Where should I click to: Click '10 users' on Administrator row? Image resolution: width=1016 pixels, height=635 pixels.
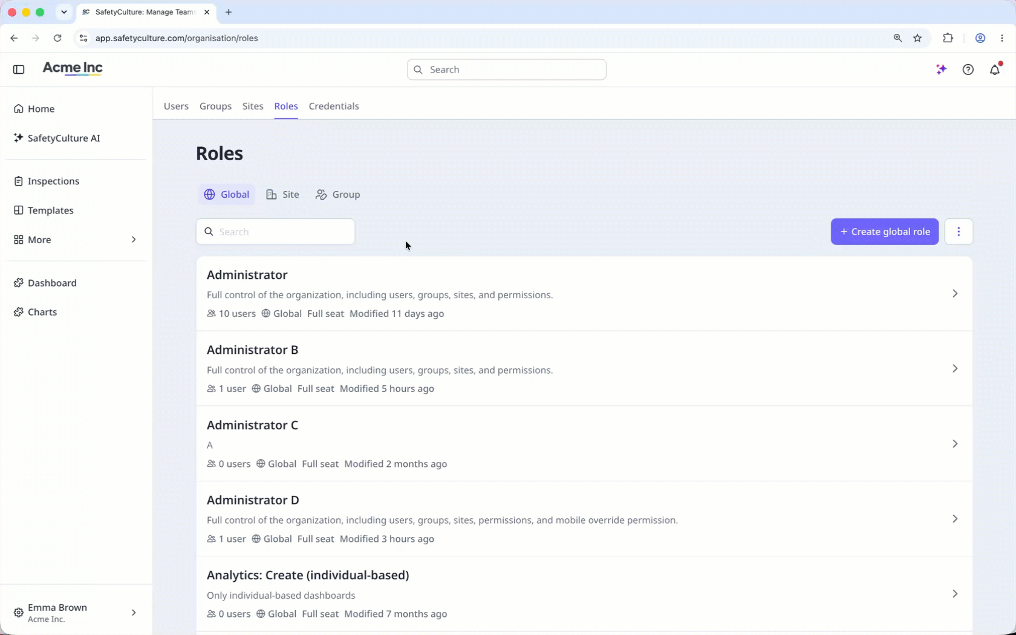coord(231,314)
